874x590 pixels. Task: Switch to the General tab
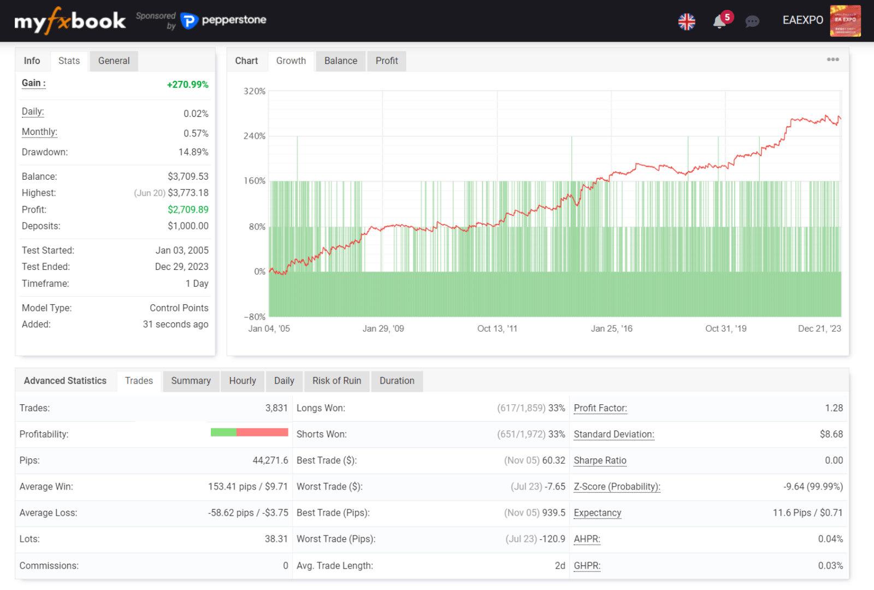[x=114, y=61]
